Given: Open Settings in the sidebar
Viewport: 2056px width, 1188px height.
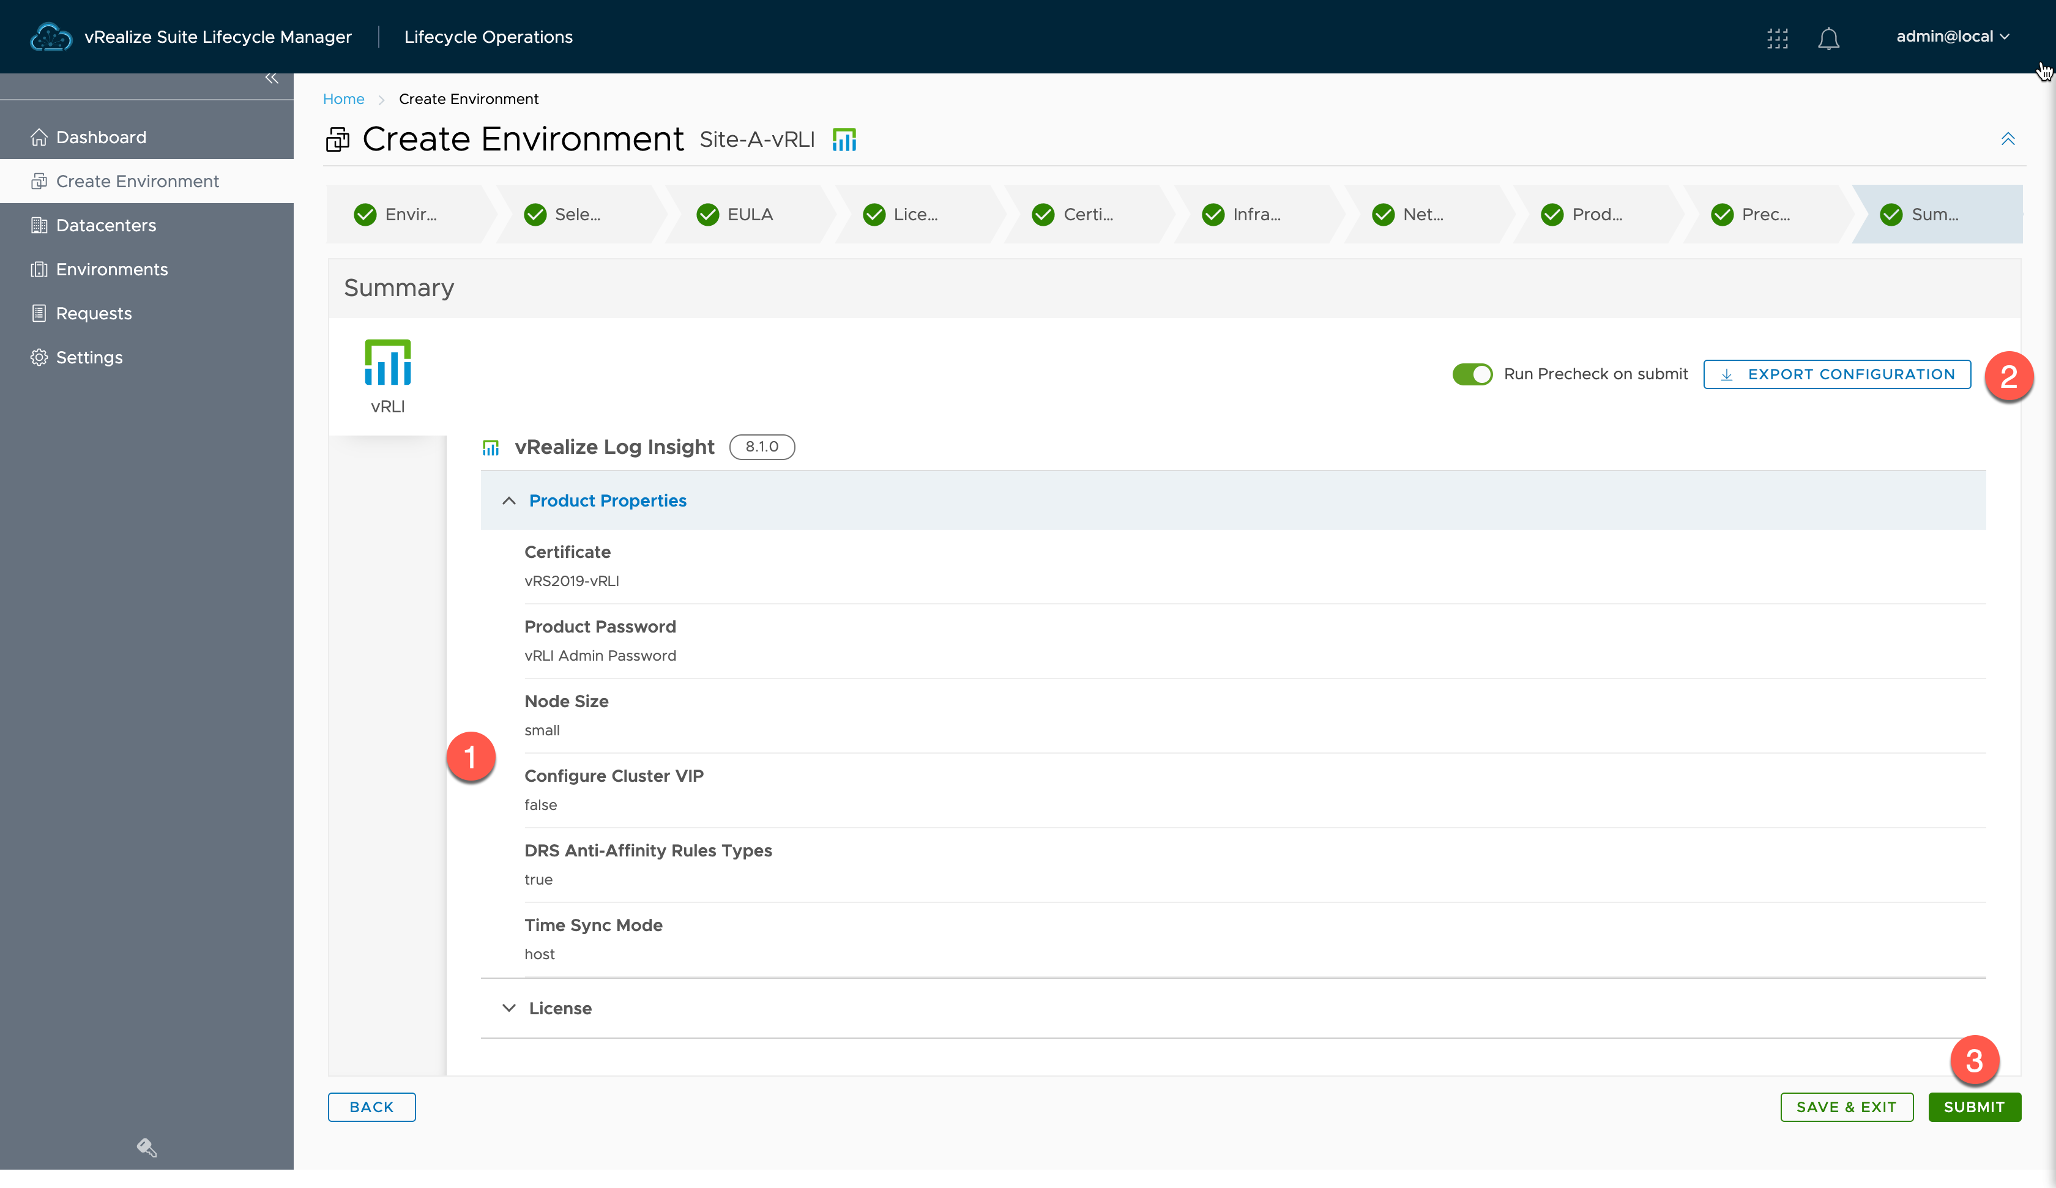Looking at the screenshot, I should tap(147, 357).
